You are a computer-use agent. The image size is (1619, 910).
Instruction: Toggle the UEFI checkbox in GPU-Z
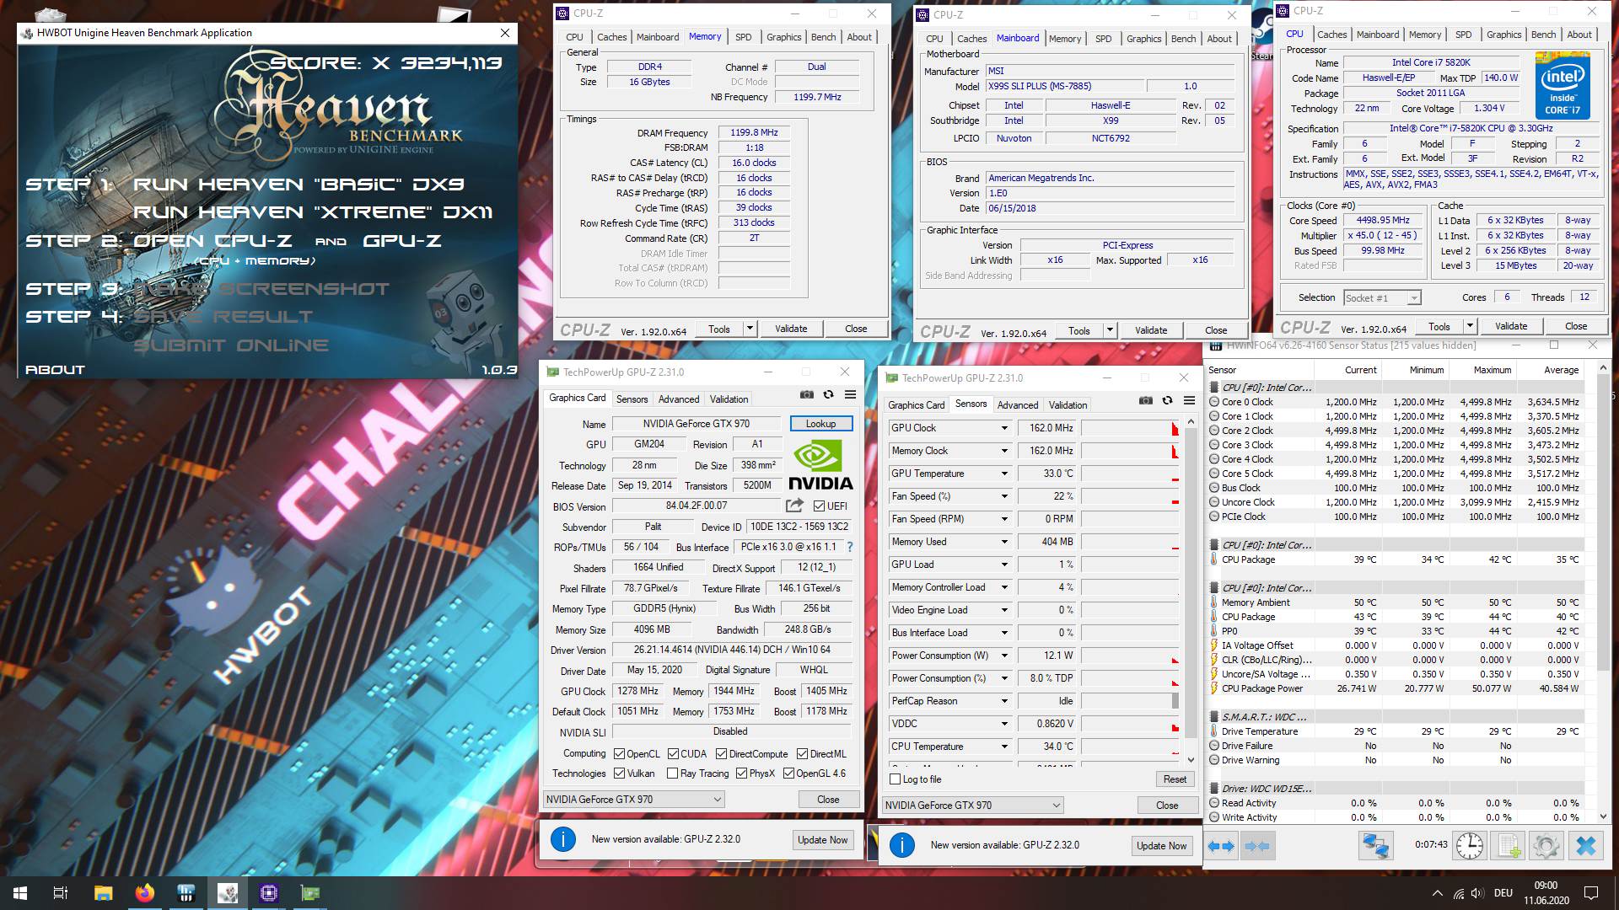click(819, 506)
